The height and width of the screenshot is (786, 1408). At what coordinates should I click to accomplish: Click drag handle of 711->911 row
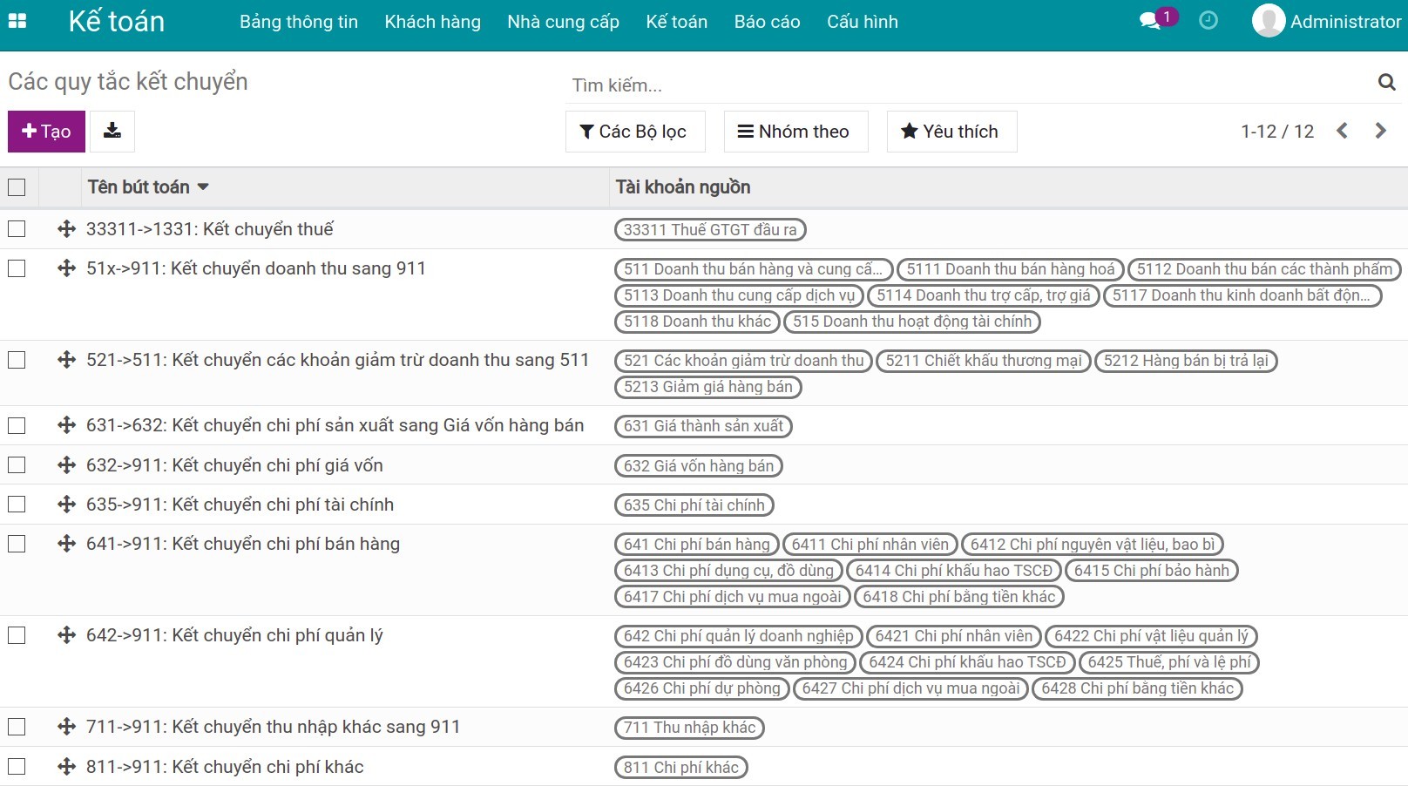(x=66, y=727)
